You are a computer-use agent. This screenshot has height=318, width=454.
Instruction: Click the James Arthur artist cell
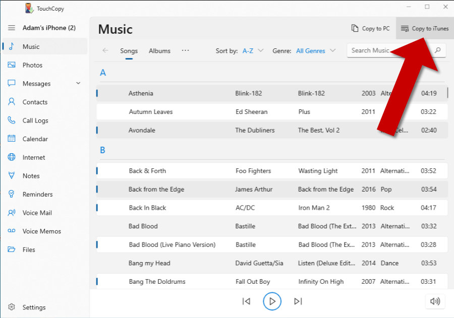(x=254, y=189)
